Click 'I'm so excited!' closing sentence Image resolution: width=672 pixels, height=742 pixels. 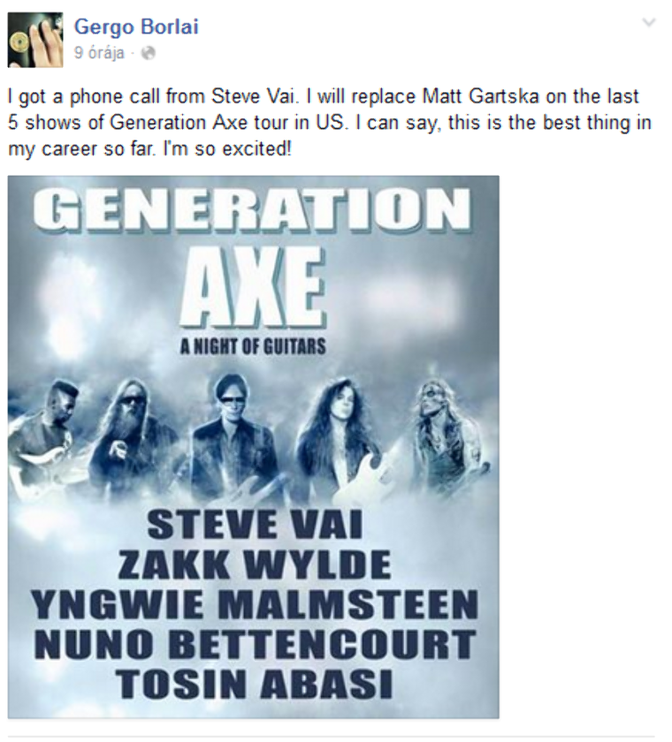[x=227, y=149]
